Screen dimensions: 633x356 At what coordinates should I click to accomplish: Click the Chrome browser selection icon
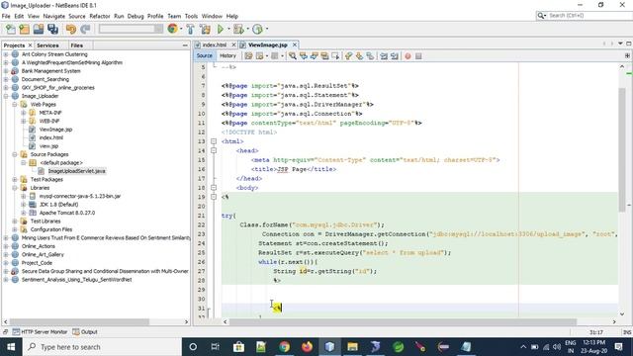pos(173,29)
